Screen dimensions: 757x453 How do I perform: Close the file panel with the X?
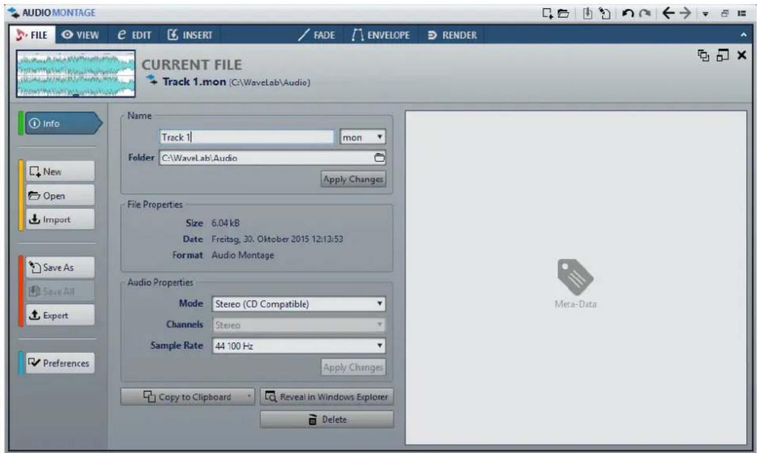[x=742, y=55]
